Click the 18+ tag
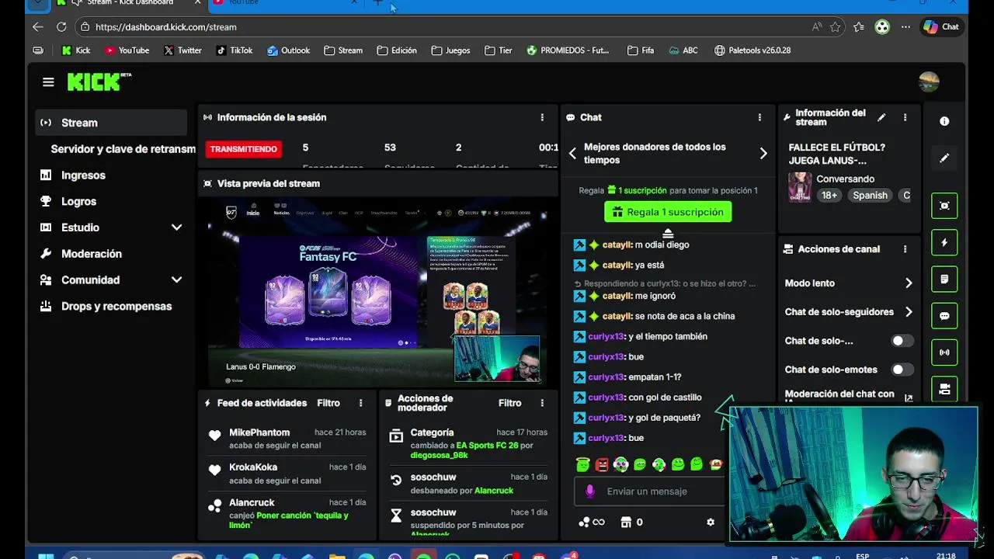 point(829,196)
